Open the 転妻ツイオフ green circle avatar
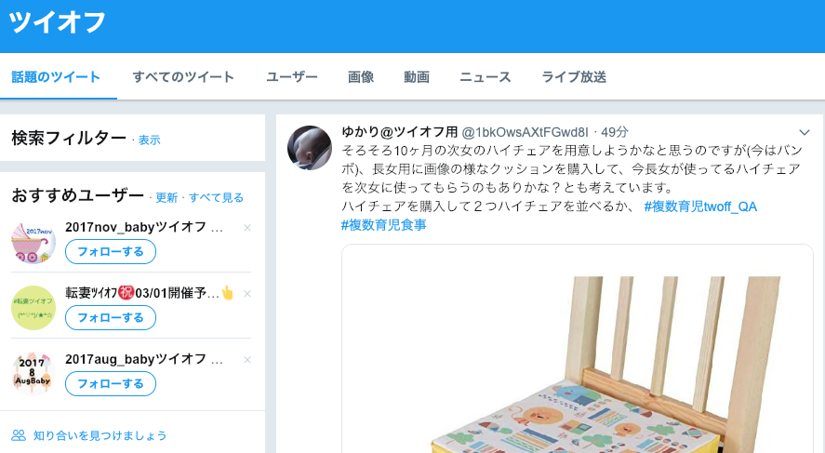The width and height of the screenshot is (825, 453). point(33,308)
